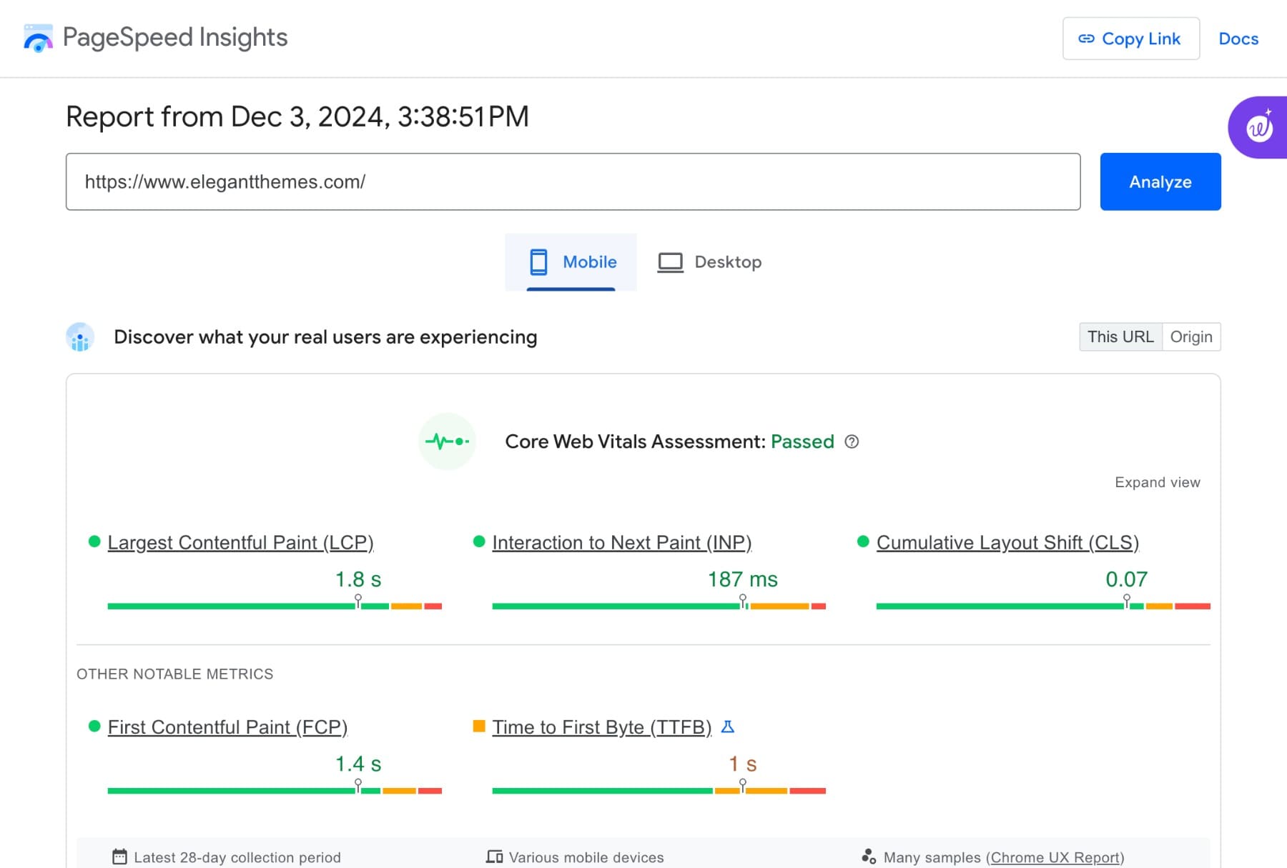Viewport: 1287px width, 868px height.
Task: Click the experimental flask icon next to TTFB
Action: tap(728, 727)
